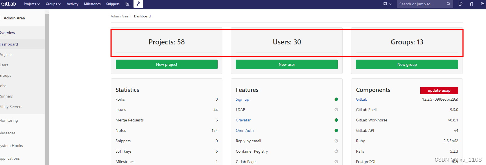
Task: Expand the new item dropdown caret
Action: (390, 4)
